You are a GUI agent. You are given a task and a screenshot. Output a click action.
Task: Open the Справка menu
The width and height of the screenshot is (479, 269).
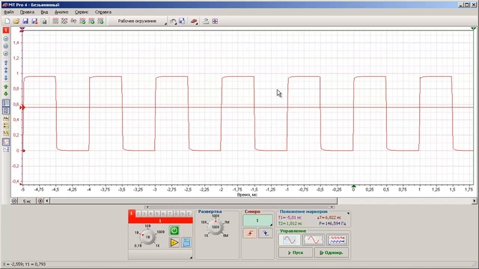[103, 12]
